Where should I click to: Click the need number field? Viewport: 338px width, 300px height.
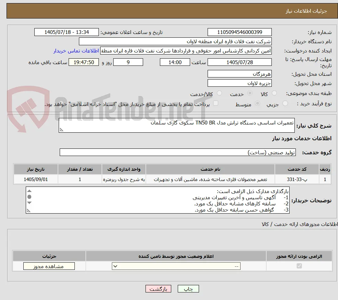[240, 32]
